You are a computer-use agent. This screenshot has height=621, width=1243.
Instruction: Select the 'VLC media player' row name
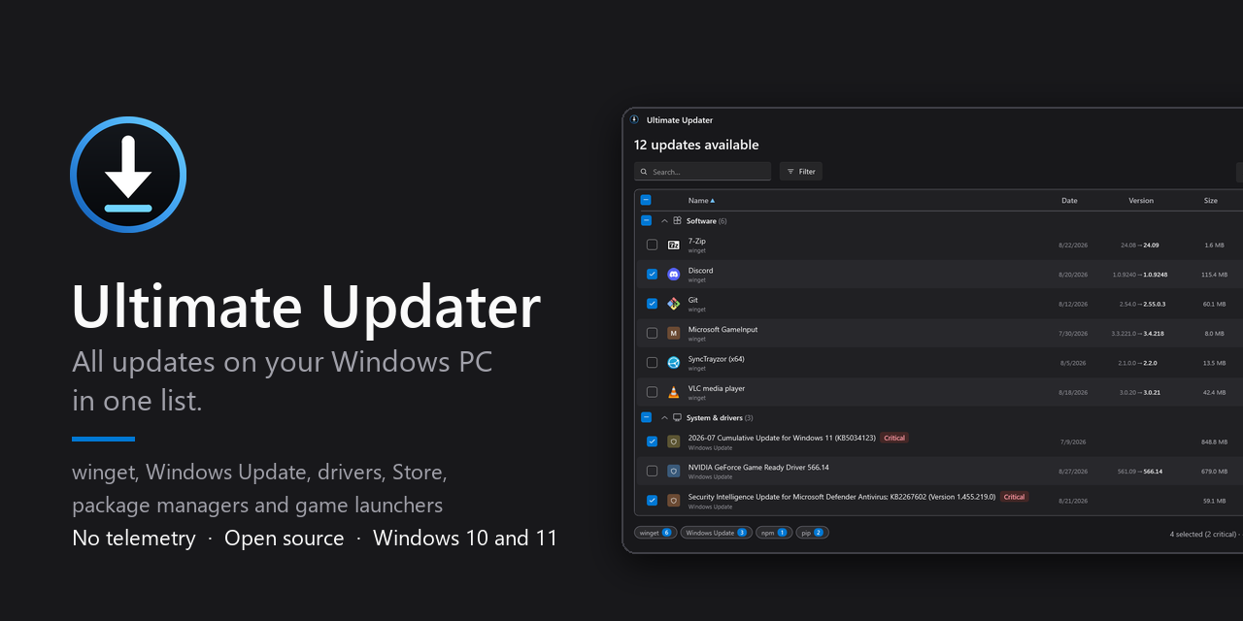(x=717, y=388)
